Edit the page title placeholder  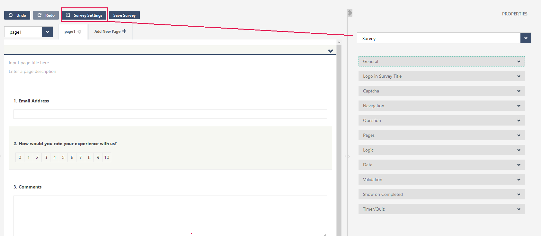pos(29,63)
